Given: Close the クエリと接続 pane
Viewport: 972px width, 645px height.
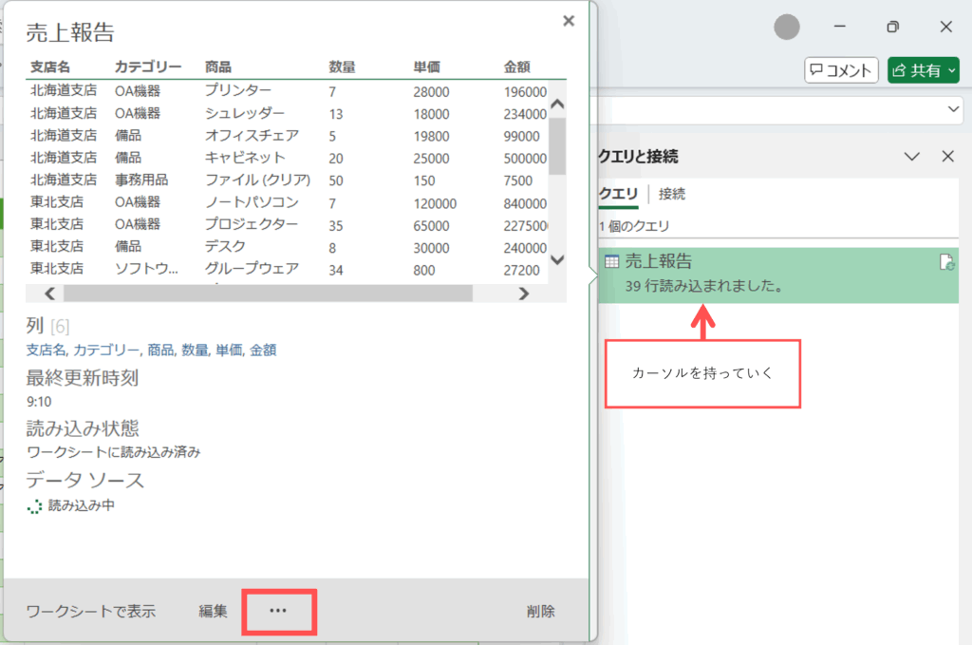Looking at the screenshot, I should click(x=947, y=157).
